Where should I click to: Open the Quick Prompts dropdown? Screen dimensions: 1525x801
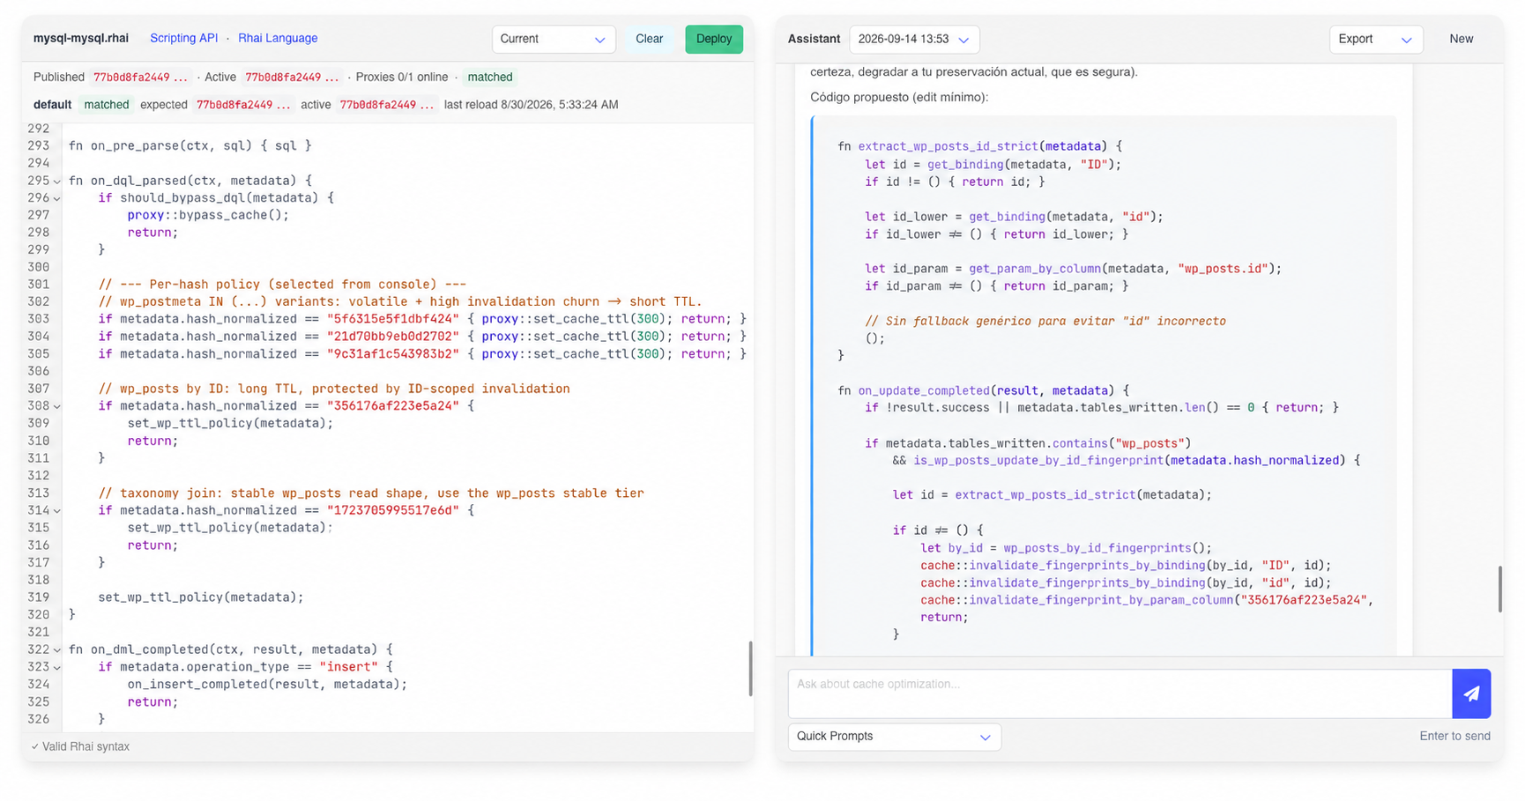[894, 737]
